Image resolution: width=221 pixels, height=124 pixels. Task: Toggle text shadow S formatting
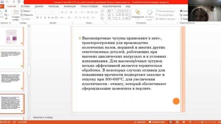coord(49,18)
